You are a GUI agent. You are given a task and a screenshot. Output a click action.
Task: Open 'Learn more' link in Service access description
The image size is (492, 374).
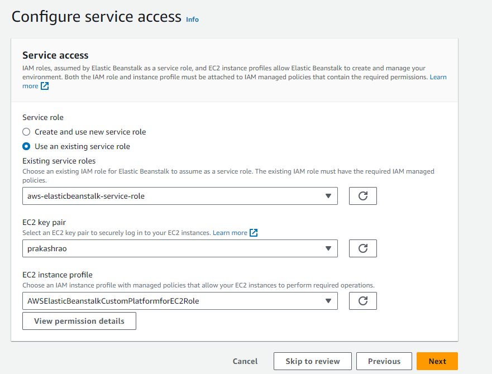pyautogui.click(x=438, y=77)
